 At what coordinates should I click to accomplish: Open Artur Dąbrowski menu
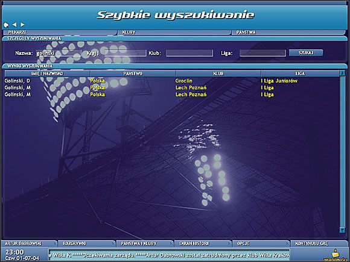click(x=29, y=243)
